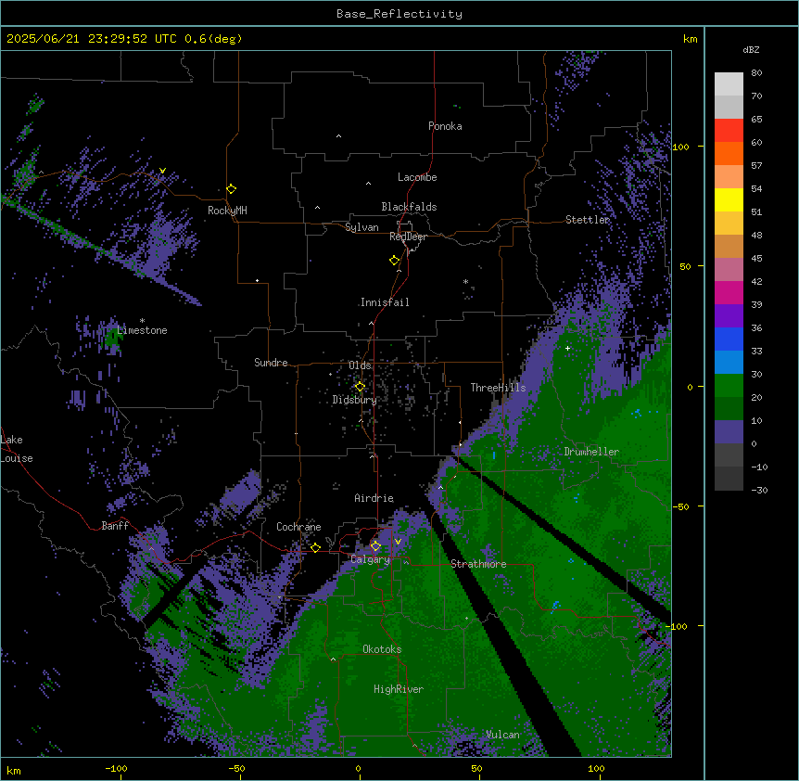Click the white plus marker north of Drumheller
The height and width of the screenshot is (781, 799).
point(567,348)
